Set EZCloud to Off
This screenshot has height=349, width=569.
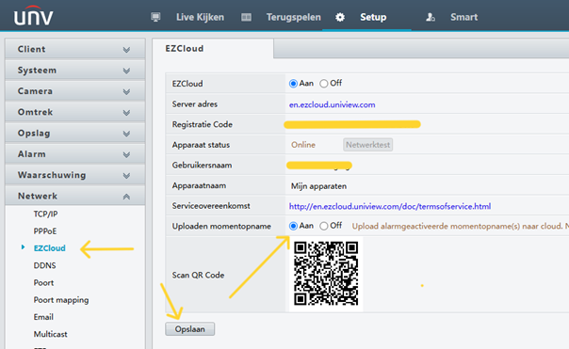(324, 84)
